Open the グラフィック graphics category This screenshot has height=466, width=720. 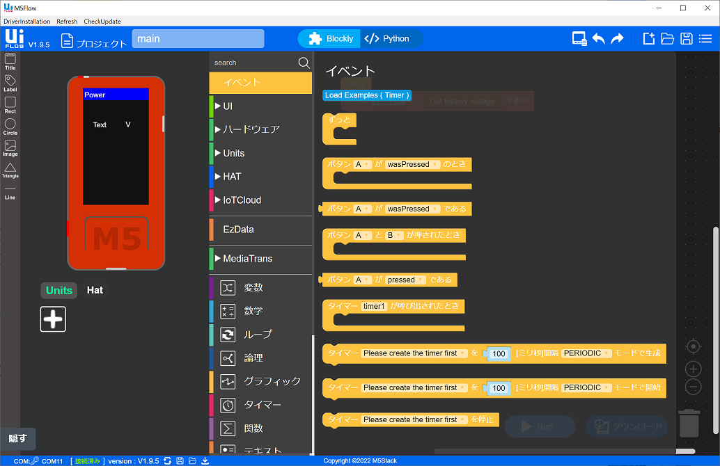260,381
